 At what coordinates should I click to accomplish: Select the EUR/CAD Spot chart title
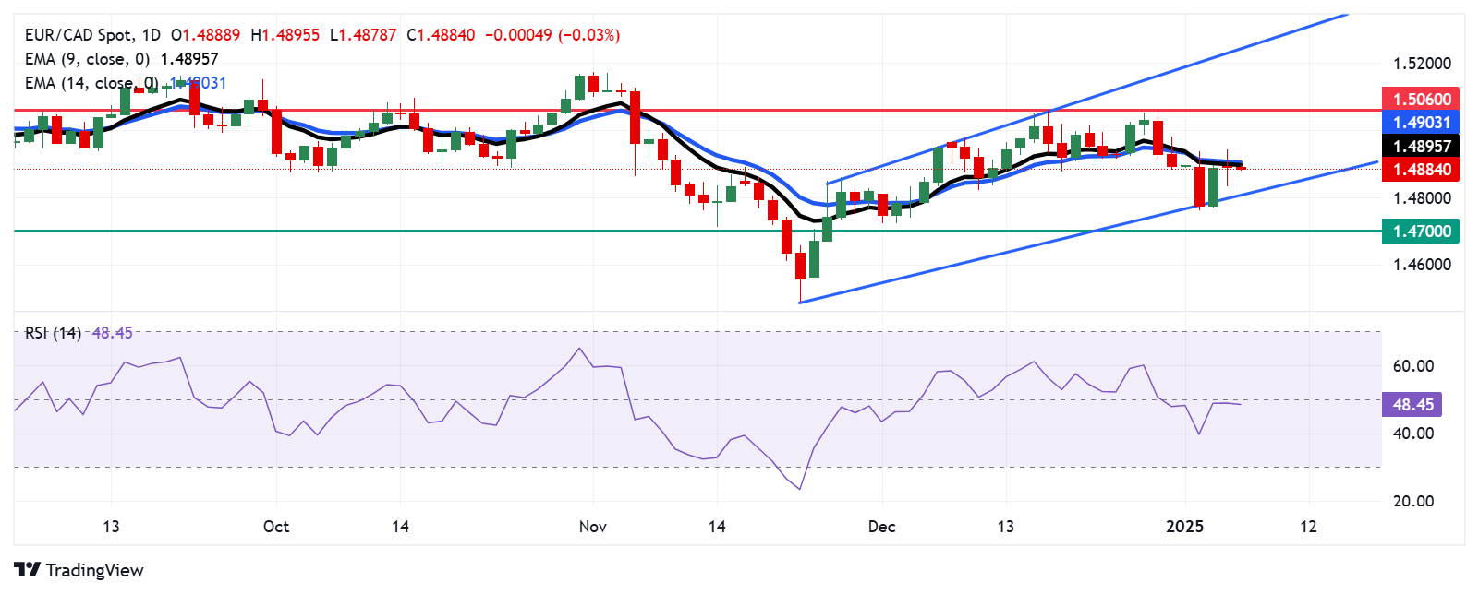coord(79,35)
